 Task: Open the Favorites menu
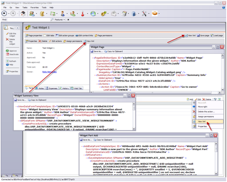pyautogui.click(x=34, y=8)
